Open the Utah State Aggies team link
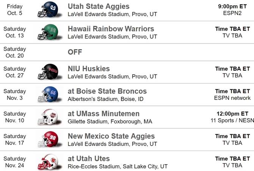Viewport: 254px width, 171px height. (x=99, y=6)
